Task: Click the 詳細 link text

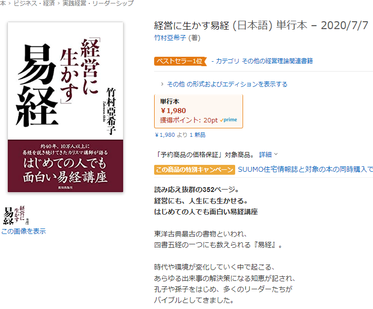Action: 265,154
